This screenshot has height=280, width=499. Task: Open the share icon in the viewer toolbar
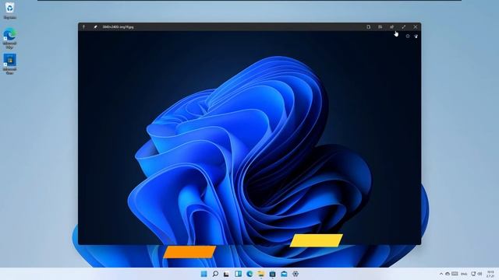coord(392,27)
